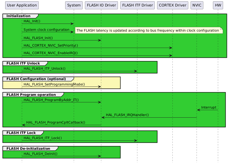
Task: Select the HAL_FLASH_SetProgrammingMode() message
Action: [54, 84]
